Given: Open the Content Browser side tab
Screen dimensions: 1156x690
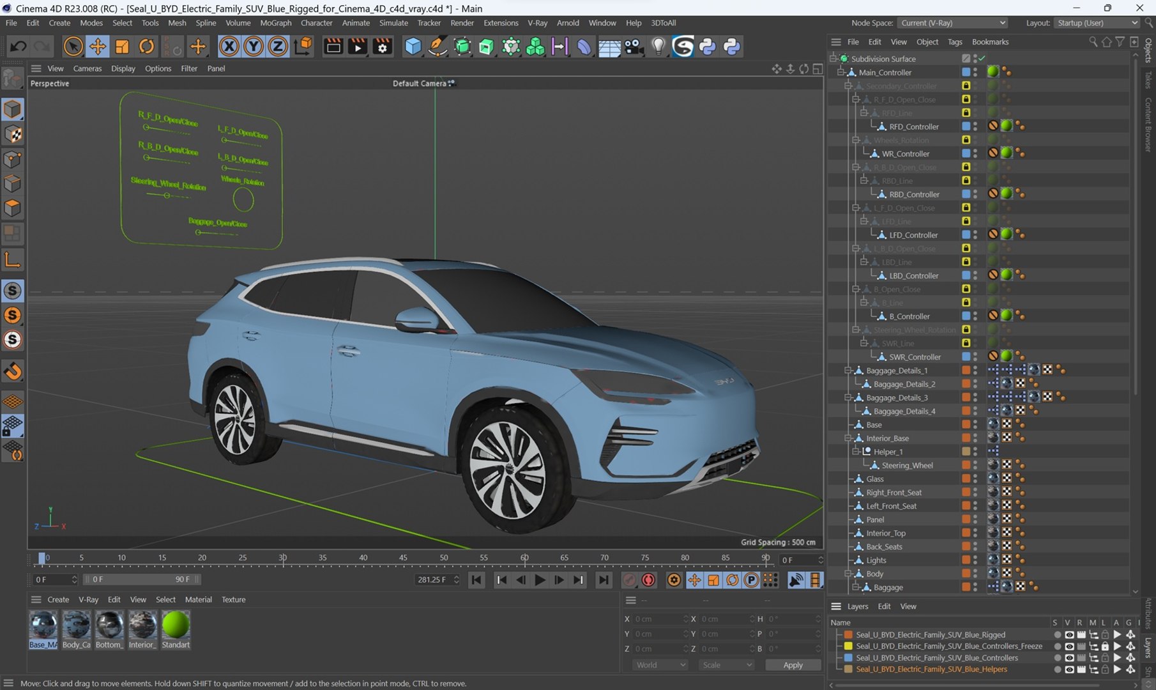Looking at the screenshot, I should tap(1148, 125).
